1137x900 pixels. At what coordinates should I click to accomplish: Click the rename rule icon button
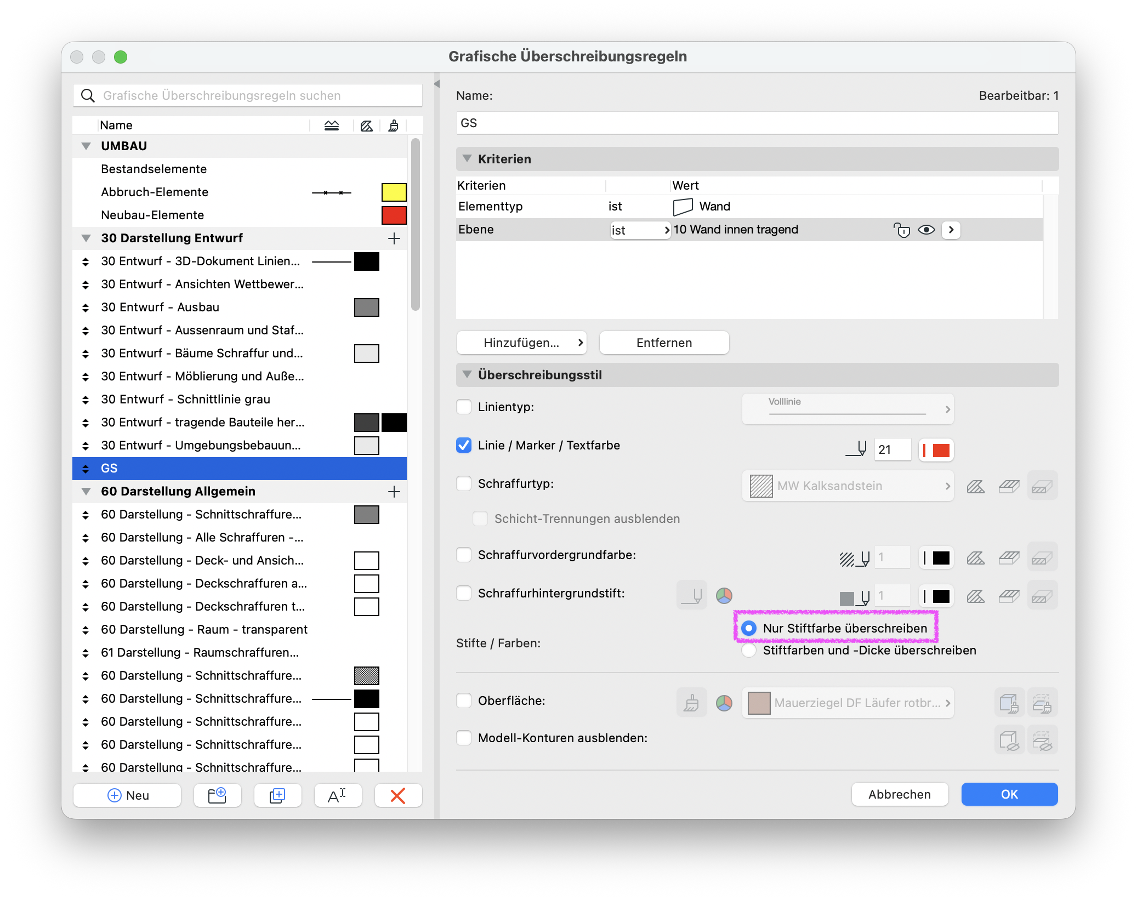[x=338, y=795]
